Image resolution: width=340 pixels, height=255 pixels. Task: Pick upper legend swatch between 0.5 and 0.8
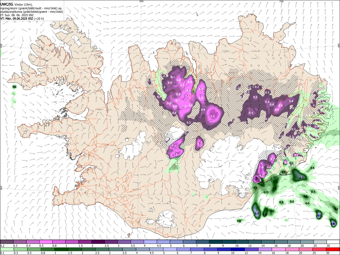[46, 242]
